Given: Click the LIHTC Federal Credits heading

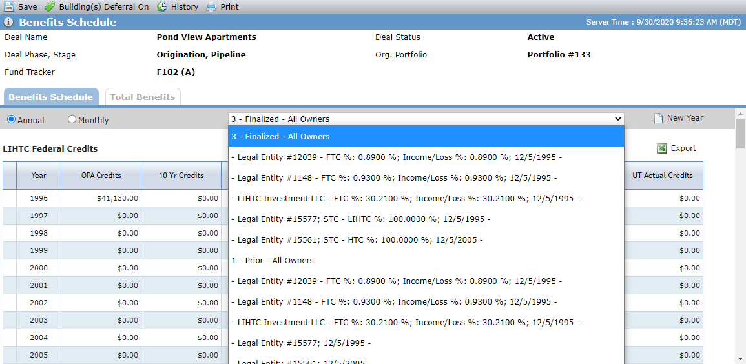Looking at the screenshot, I should pyautogui.click(x=50, y=148).
